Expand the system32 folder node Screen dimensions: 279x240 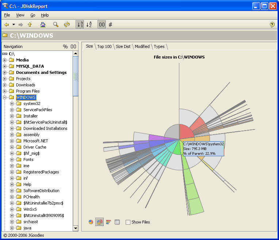12,104
